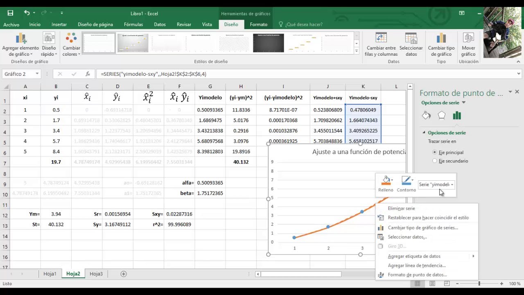
Task: Close the Formato de punto format pane
Action: point(517,92)
